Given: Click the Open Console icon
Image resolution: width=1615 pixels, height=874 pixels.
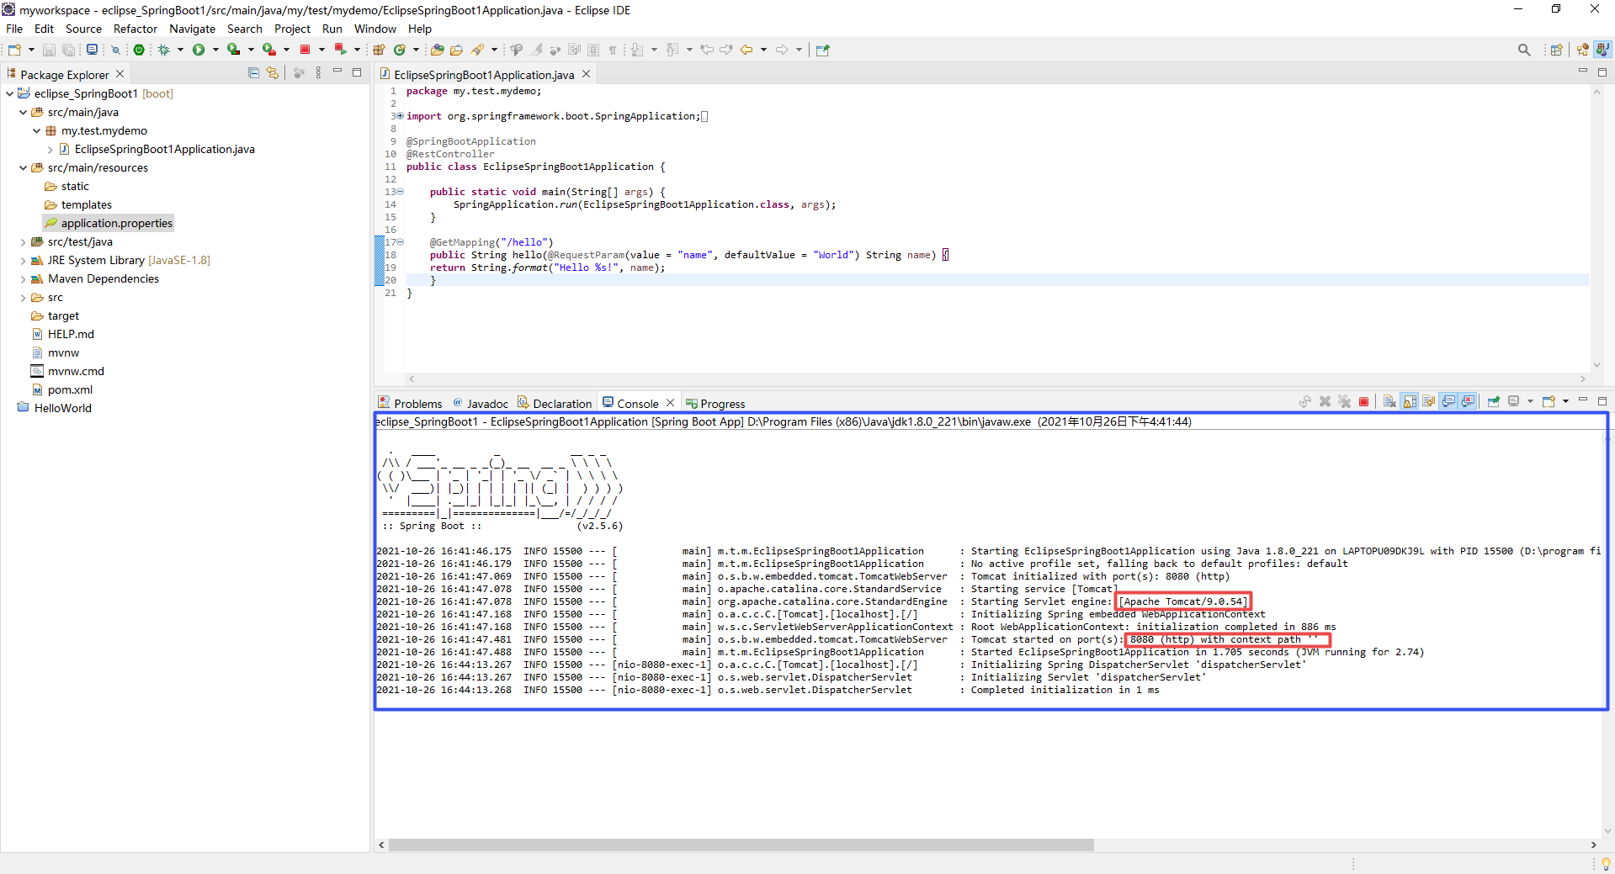Looking at the screenshot, I should coord(1548,401).
